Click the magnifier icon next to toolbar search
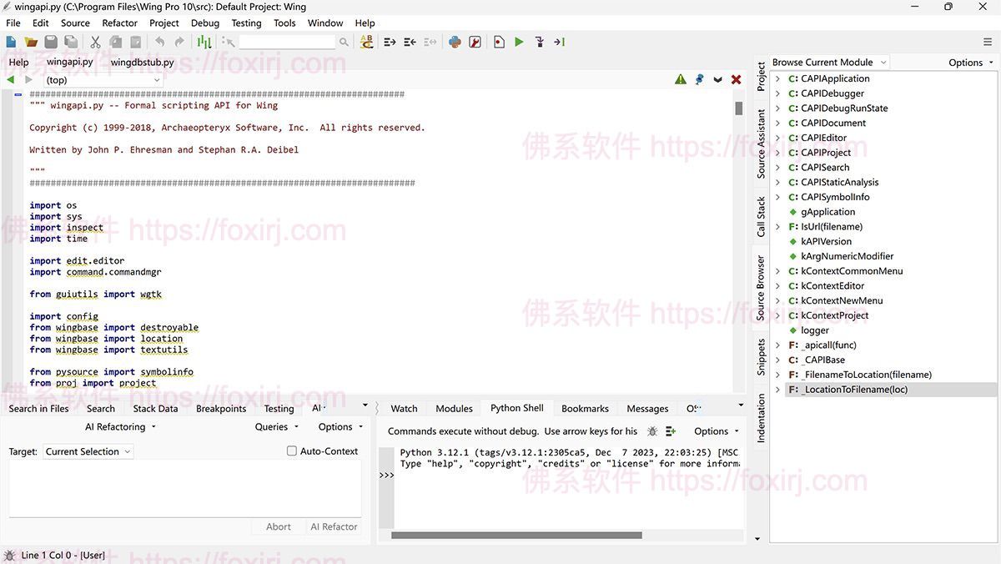This screenshot has width=1001, height=564. coord(343,41)
